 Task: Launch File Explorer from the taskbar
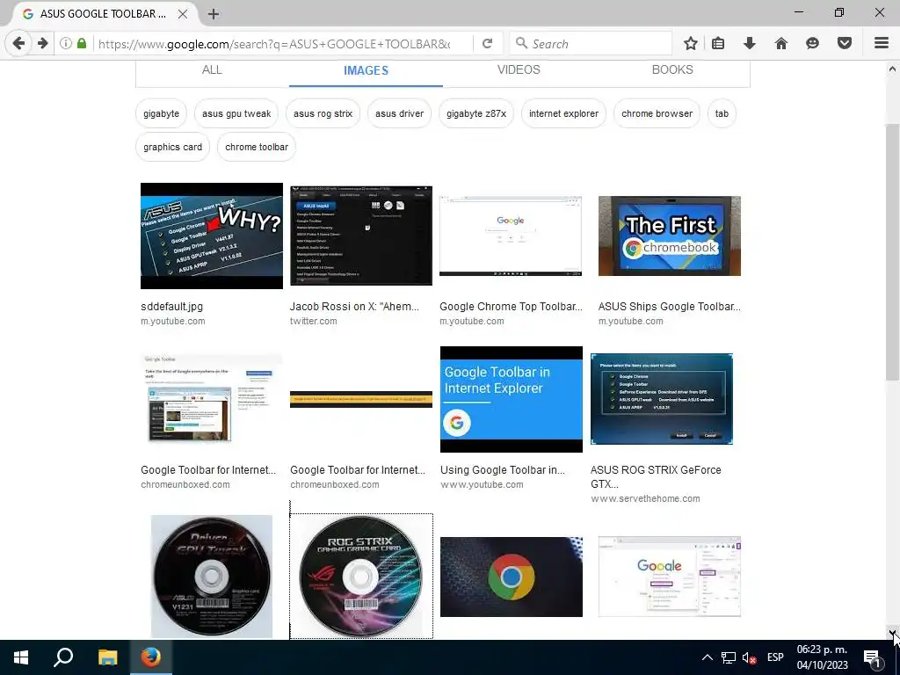(107, 657)
